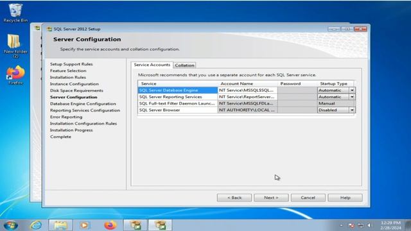Cancel the SQL Server setup
This screenshot has height=231, width=411.
coord(308,198)
